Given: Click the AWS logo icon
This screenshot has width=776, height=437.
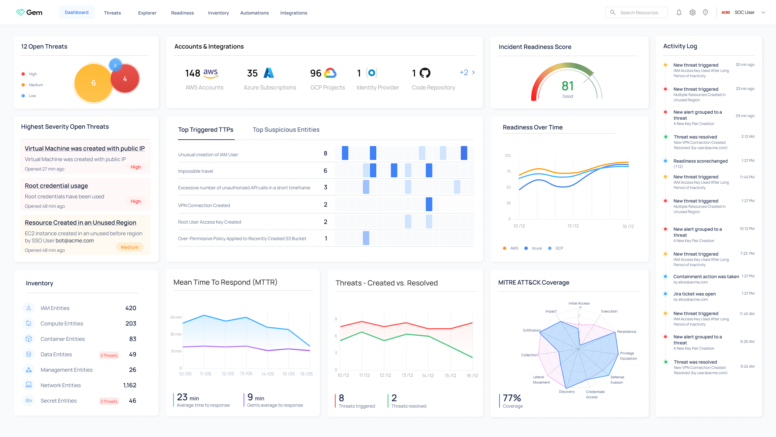Looking at the screenshot, I should (211, 73).
